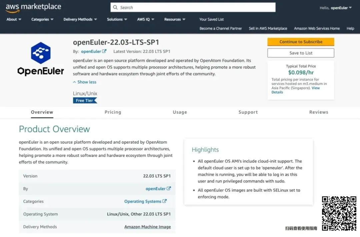Open the Solutions dropdown
The image size is (360, 237).
[117, 19]
